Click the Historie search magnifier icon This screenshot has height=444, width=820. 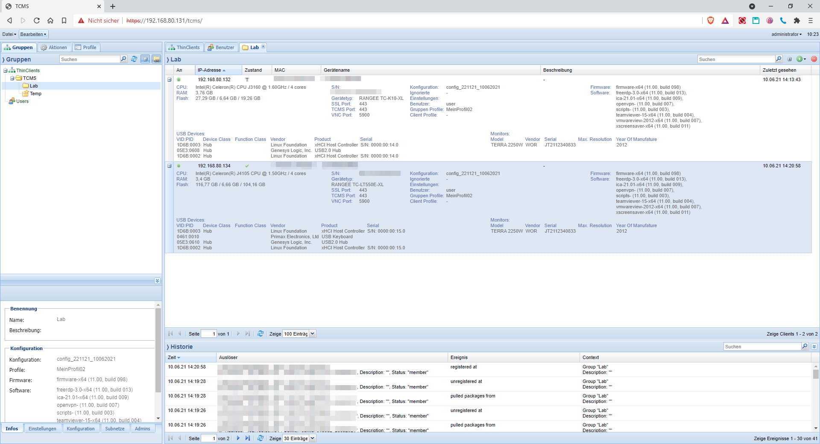point(805,347)
